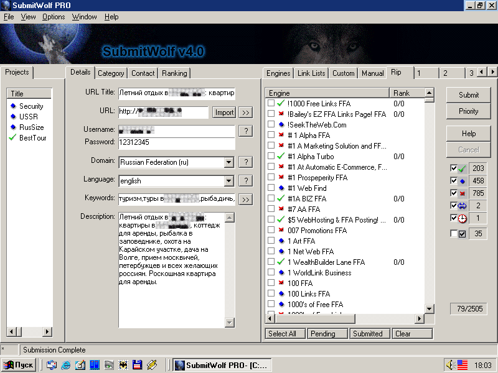Click the Select All button
498x373 pixels.
285,334
